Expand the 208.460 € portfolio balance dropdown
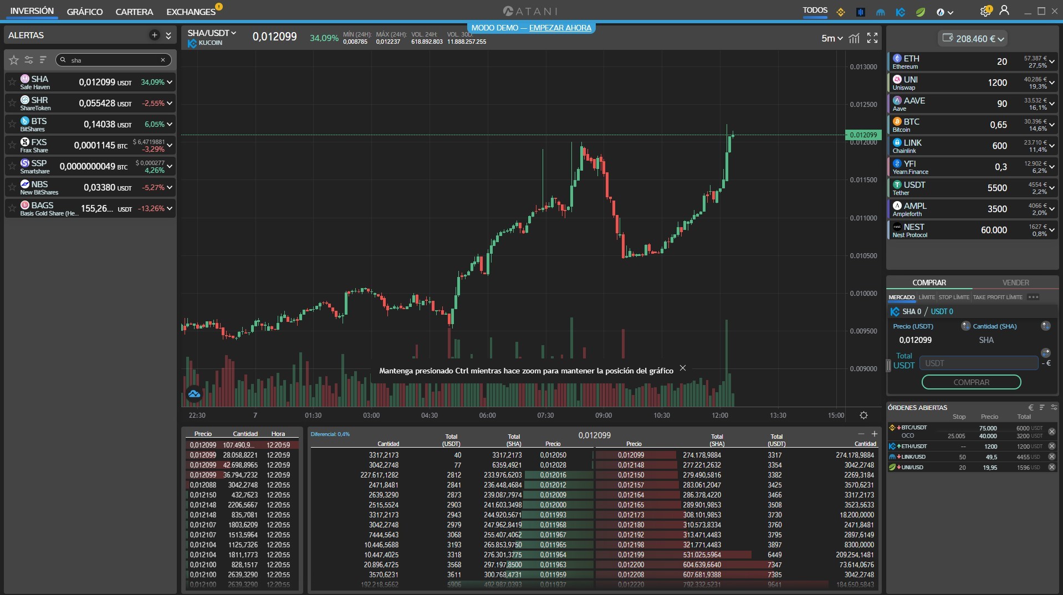The image size is (1063, 595). click(x=973, y=39)
